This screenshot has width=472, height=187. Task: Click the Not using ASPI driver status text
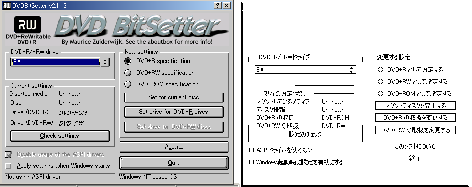[x=33, y=177]
